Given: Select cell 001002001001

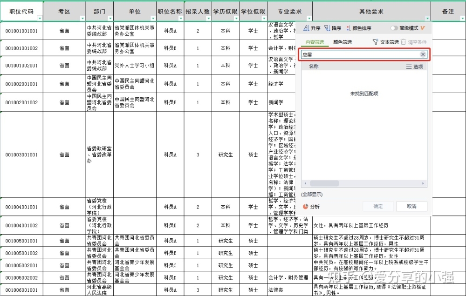Looking at the screenshot, I should [22, 84].
